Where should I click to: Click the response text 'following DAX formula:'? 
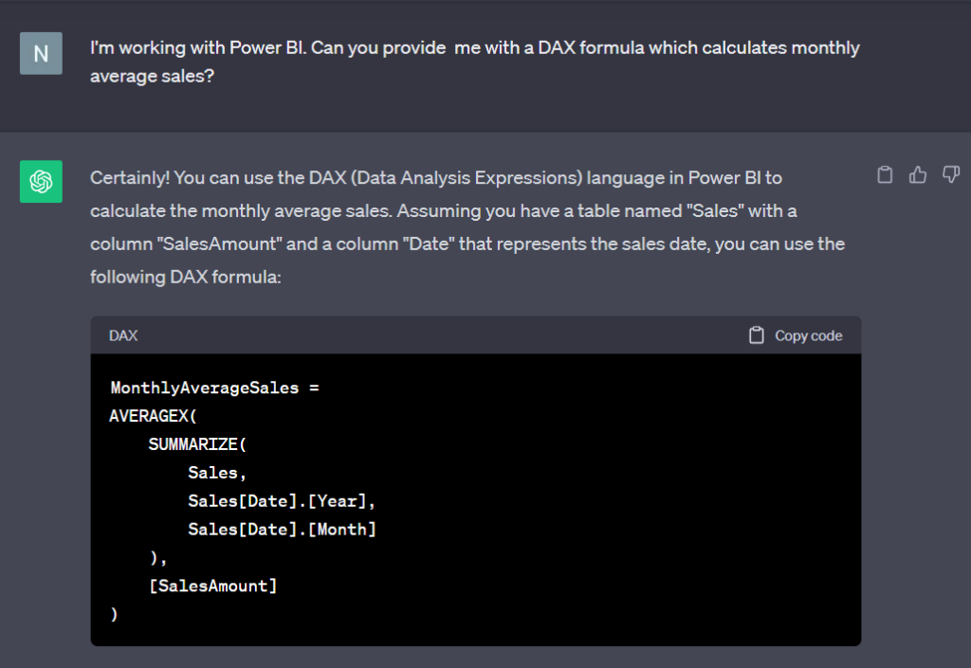[186, 277]
